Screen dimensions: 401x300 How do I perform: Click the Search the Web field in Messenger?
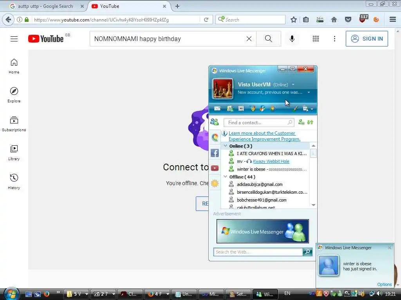tap(258, 252)
